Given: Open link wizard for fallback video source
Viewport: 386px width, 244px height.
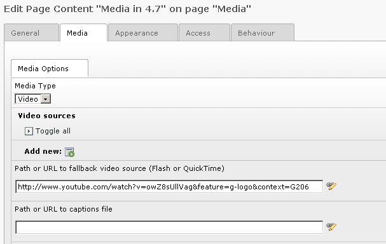Looking at the screenshot, I should pyautogui.click(x=331, y=186).
